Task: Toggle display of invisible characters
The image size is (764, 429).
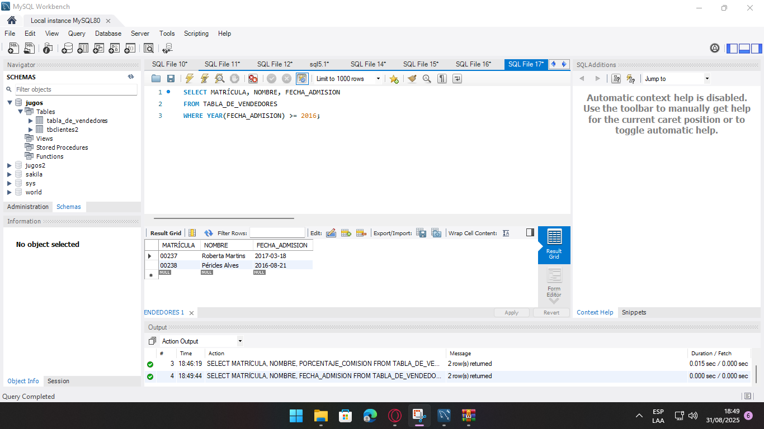Action: [442, 79]
